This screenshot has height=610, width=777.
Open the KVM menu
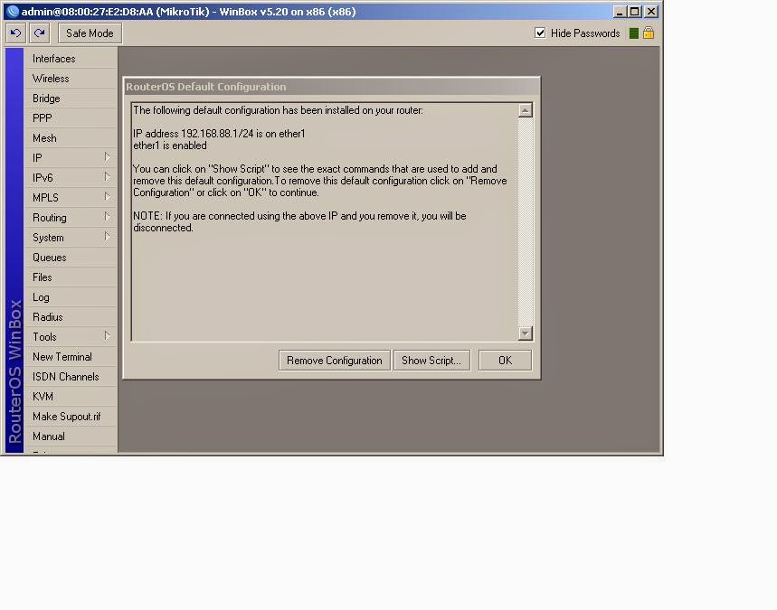click(71, 396)
